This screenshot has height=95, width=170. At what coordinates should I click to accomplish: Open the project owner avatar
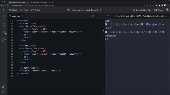68,10
